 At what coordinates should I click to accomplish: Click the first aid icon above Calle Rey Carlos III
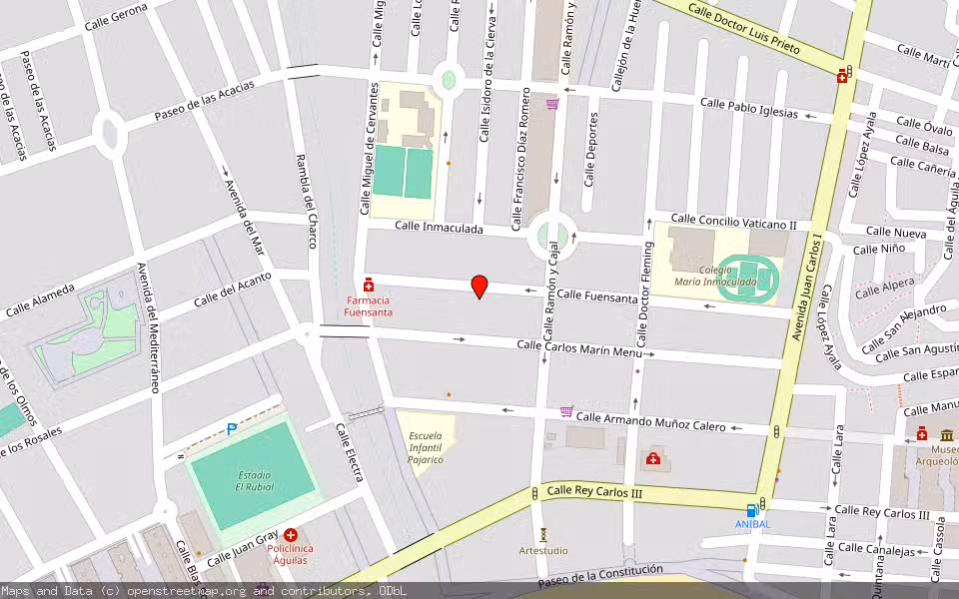(x=652, y=458)
